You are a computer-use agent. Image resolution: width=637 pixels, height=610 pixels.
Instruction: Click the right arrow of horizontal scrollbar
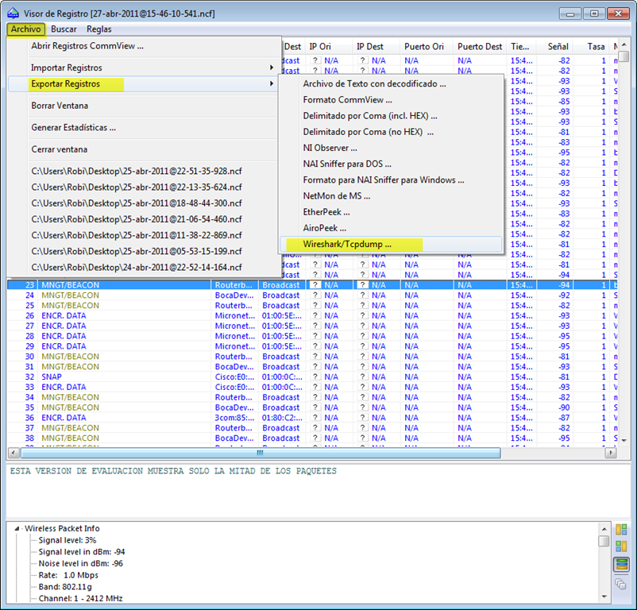(x=610, y=453)
